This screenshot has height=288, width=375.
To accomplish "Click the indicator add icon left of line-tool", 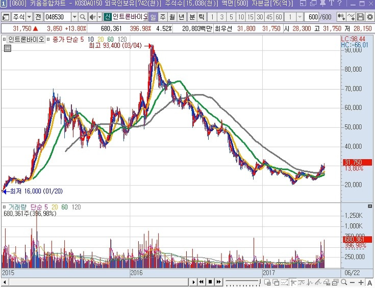I will [x=341, y=17].
